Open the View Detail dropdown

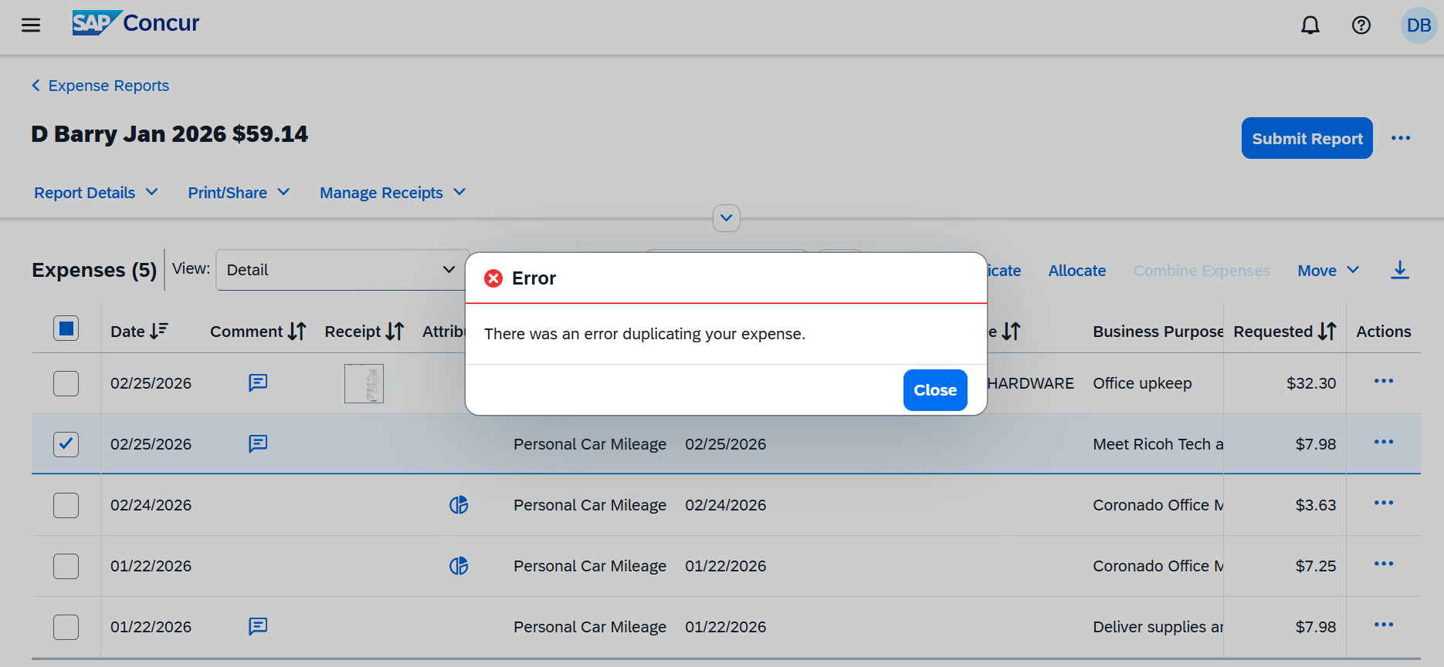point(342,270)
